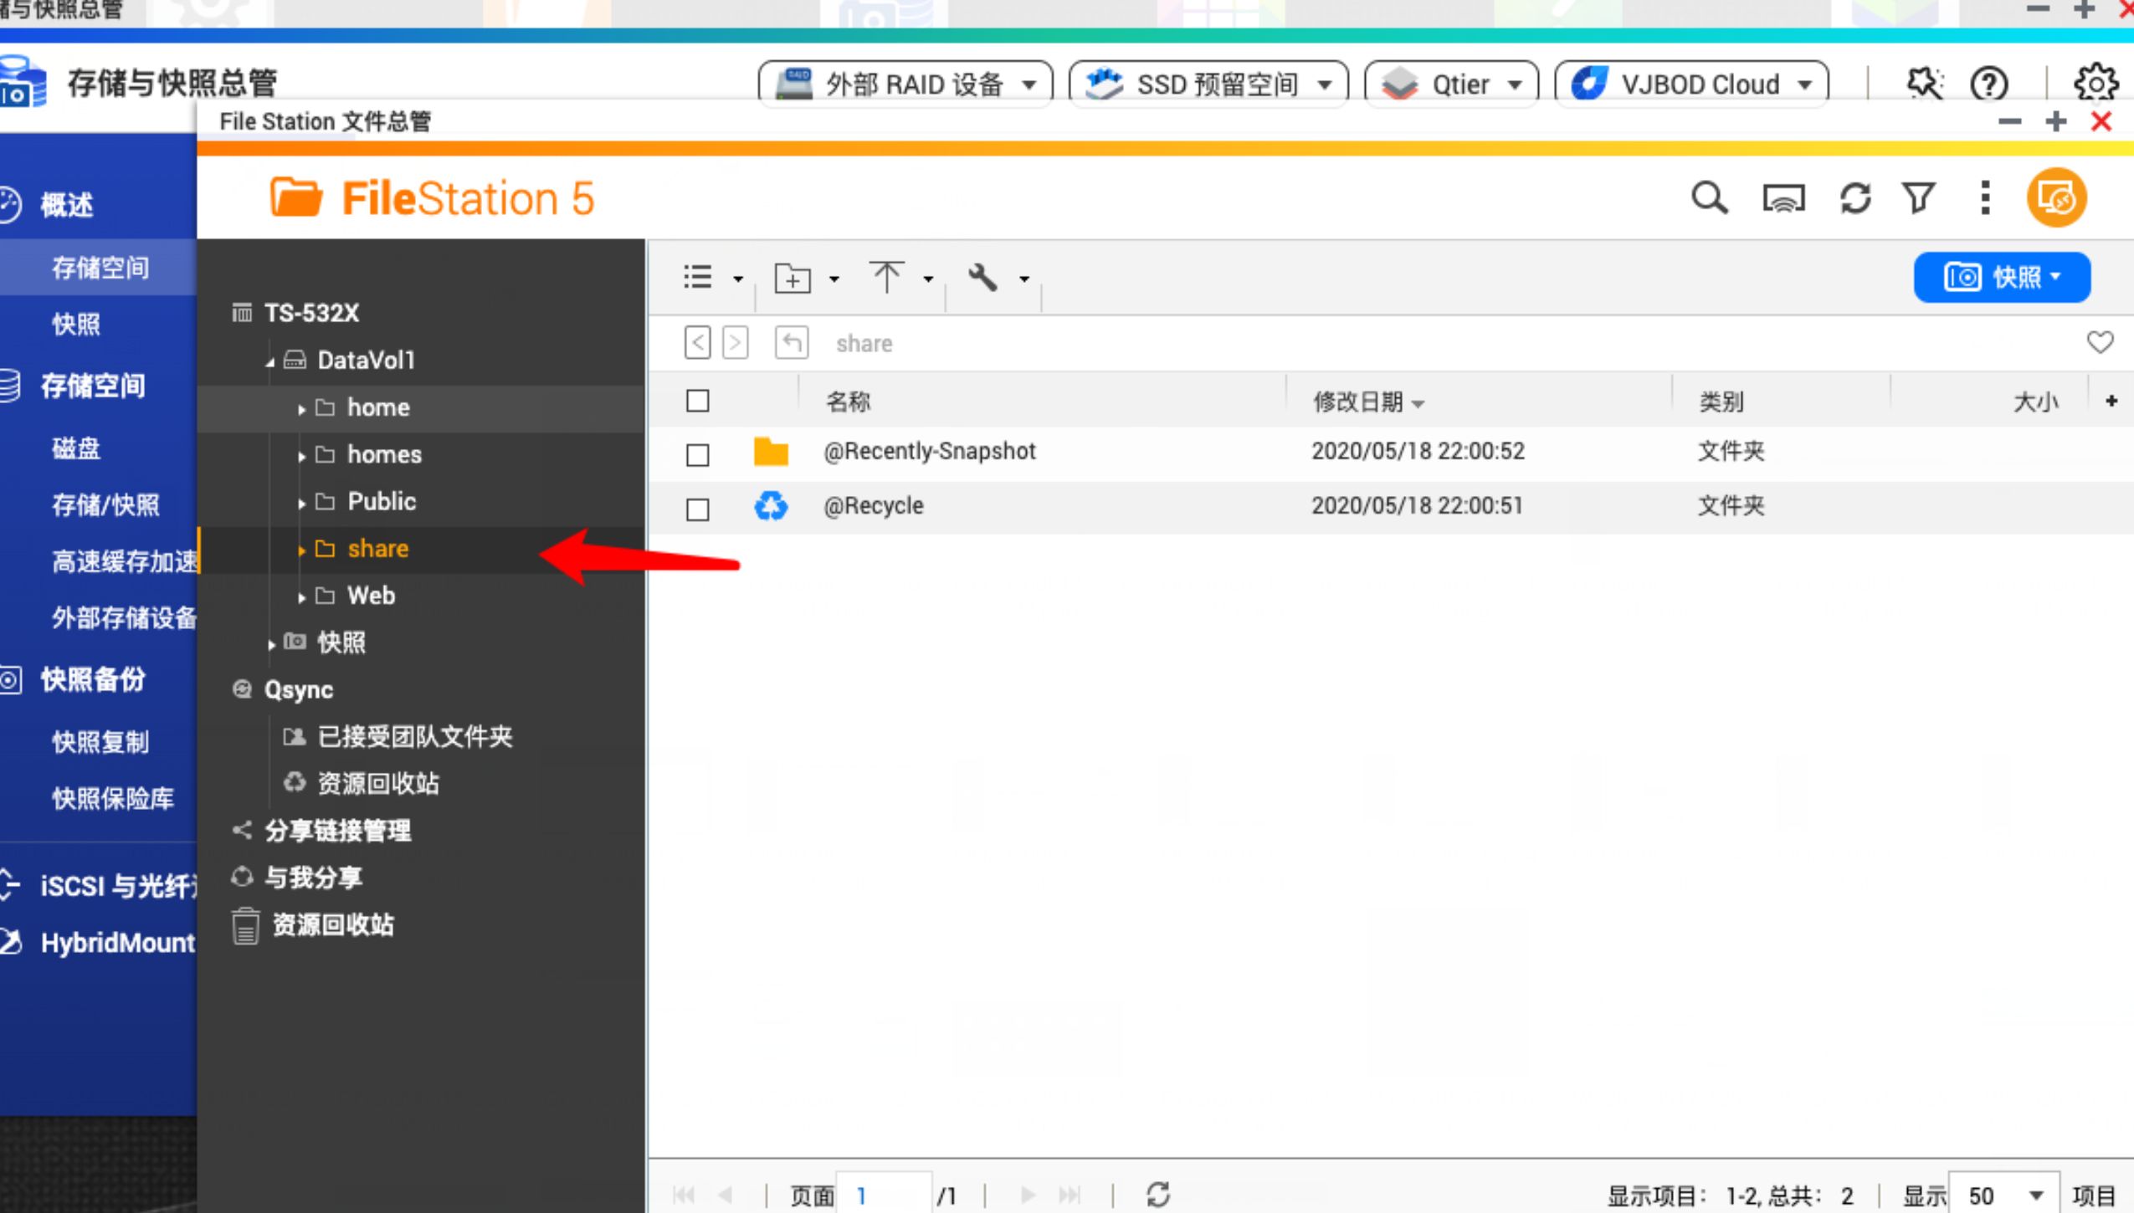
Task: Click the search magnifier icon in FileStation
Action: [1708, 199]
